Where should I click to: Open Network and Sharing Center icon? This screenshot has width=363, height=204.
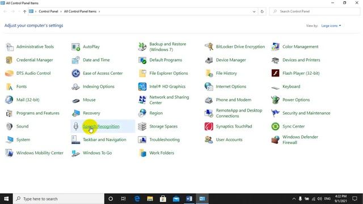(142, 100)
